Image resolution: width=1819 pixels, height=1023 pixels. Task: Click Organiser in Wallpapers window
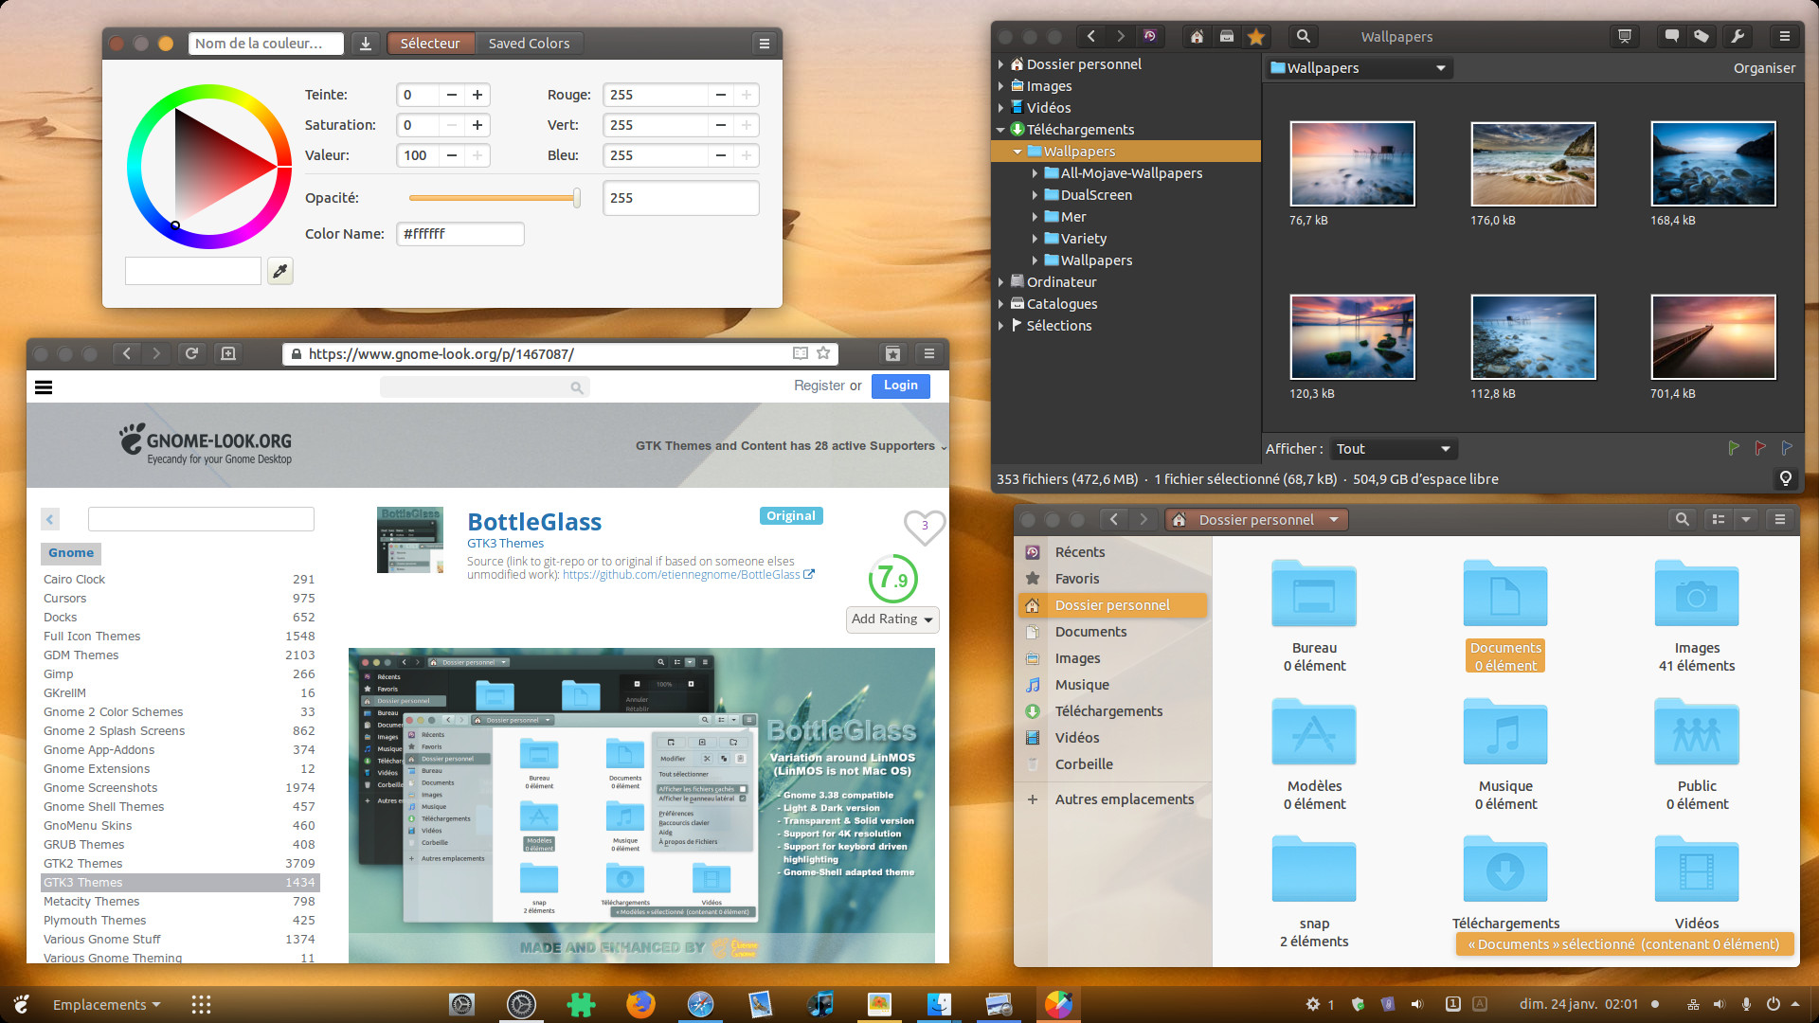coord(1764,68)
